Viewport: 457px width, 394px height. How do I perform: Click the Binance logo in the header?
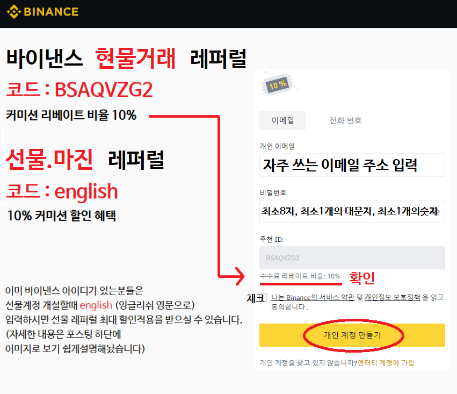(x=42, y=12)
